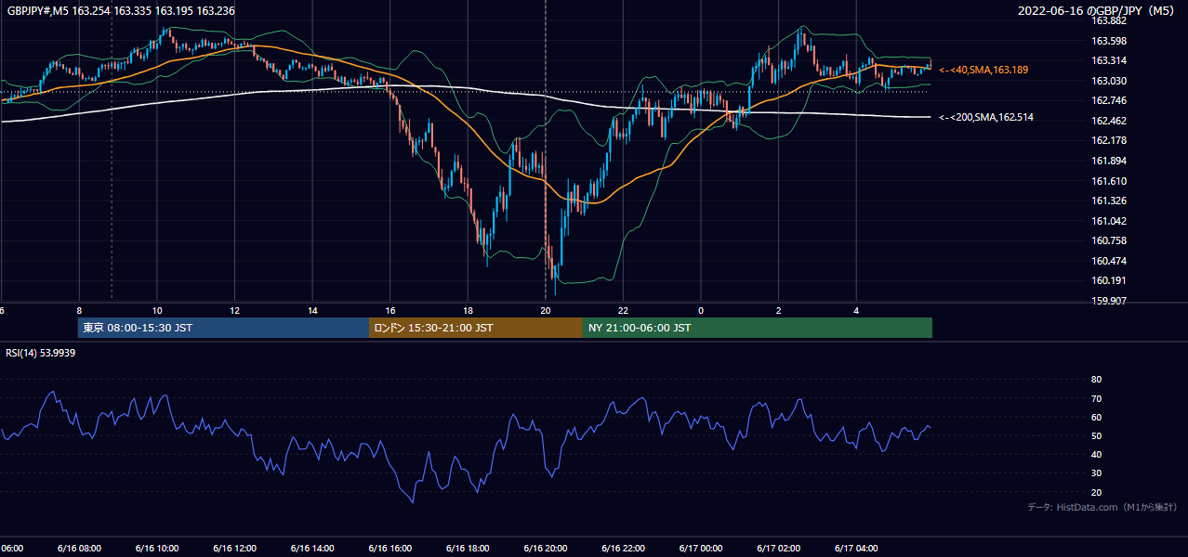Select the NY 21:00-06:00 JST session bar

[758, 328]
